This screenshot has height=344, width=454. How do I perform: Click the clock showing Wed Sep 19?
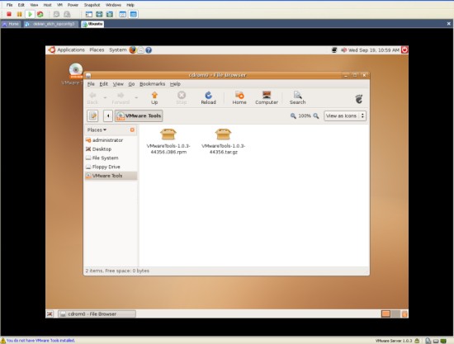[x=373, y=50]
